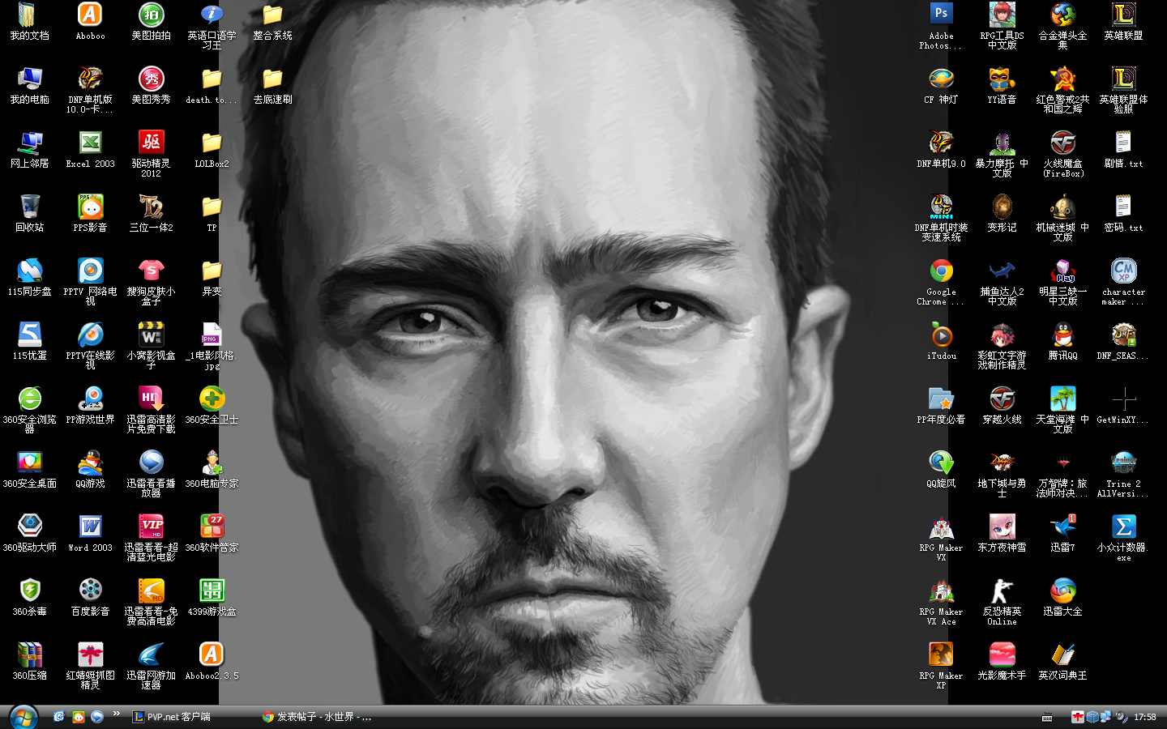1167x729 pixels.
Task: Open the RPG Maker XP shortcut
Action: tap(941, 665)
